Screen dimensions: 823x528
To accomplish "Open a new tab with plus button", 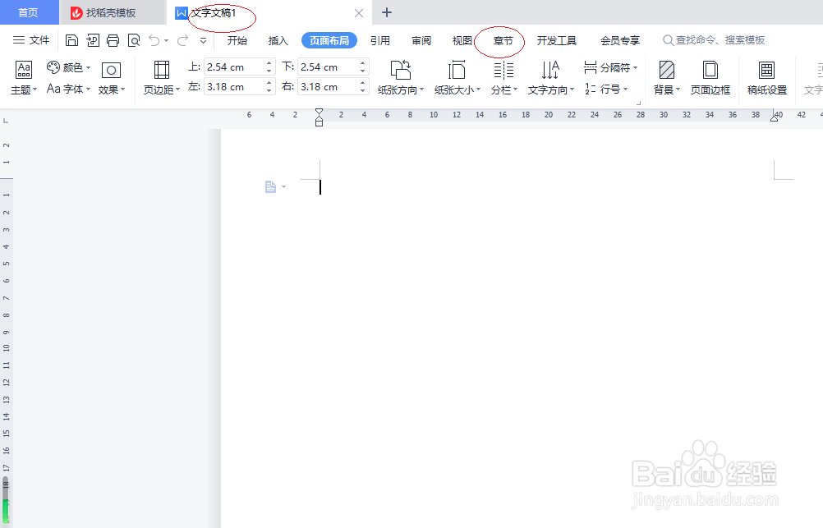I will pyautogui.click(x=387, y=12).
